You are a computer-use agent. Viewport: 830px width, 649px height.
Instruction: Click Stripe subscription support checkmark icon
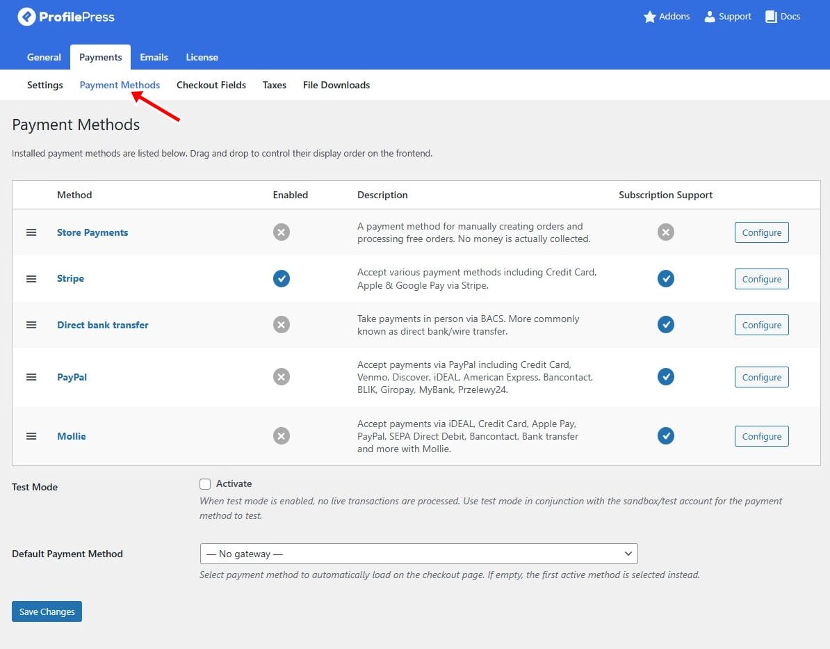[665, 278]
